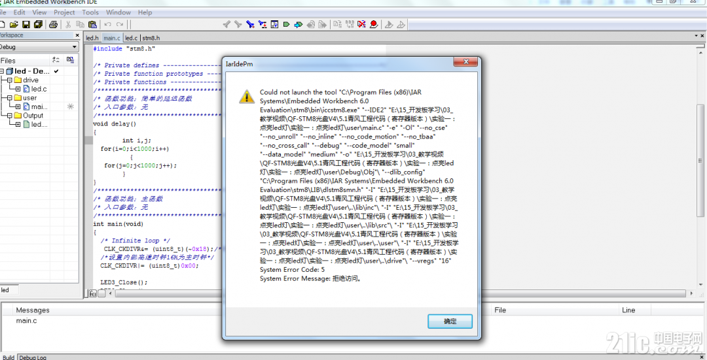Viewport: 707px width, 360px height.
Task: Open the View menu
Action: tap(39, 12)
